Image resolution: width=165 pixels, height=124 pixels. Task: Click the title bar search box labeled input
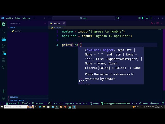83,18
